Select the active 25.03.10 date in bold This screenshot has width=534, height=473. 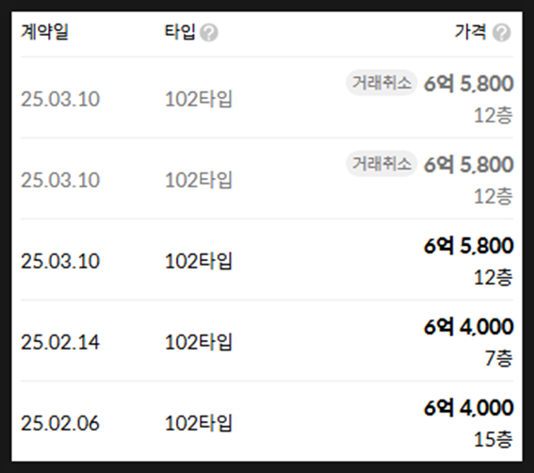[60, 261]
